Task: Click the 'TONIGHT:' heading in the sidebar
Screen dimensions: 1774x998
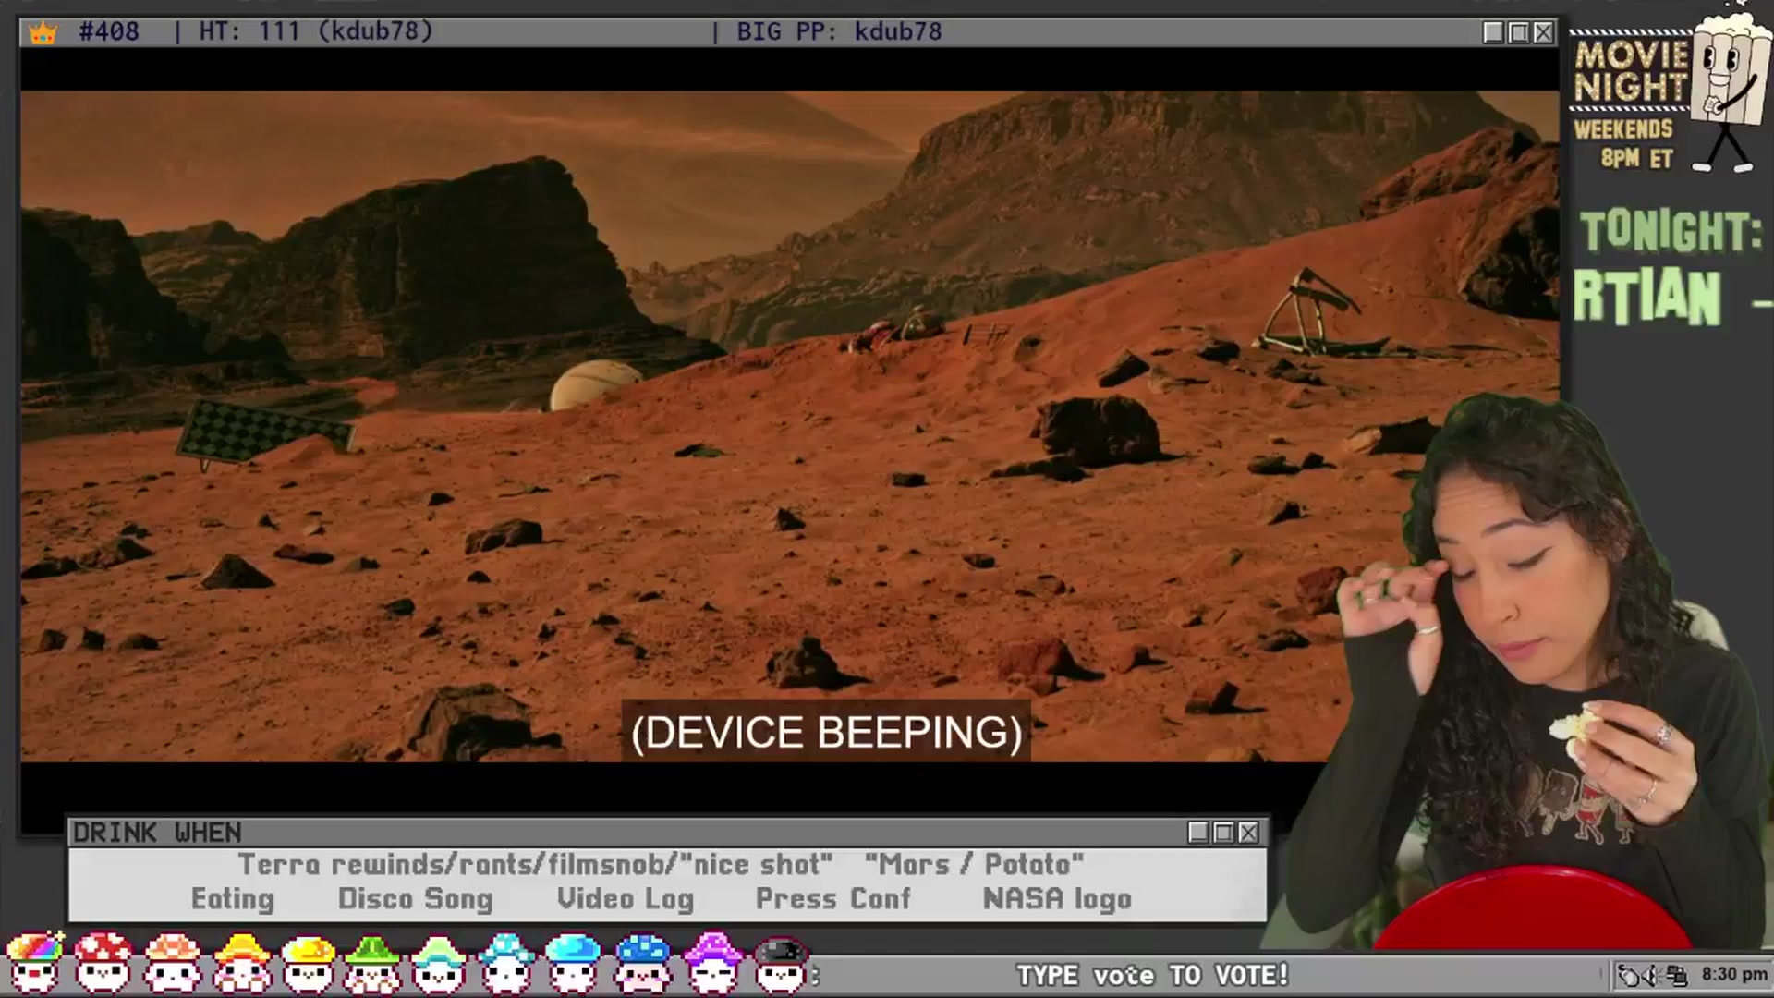Action: coord(1671,231)
